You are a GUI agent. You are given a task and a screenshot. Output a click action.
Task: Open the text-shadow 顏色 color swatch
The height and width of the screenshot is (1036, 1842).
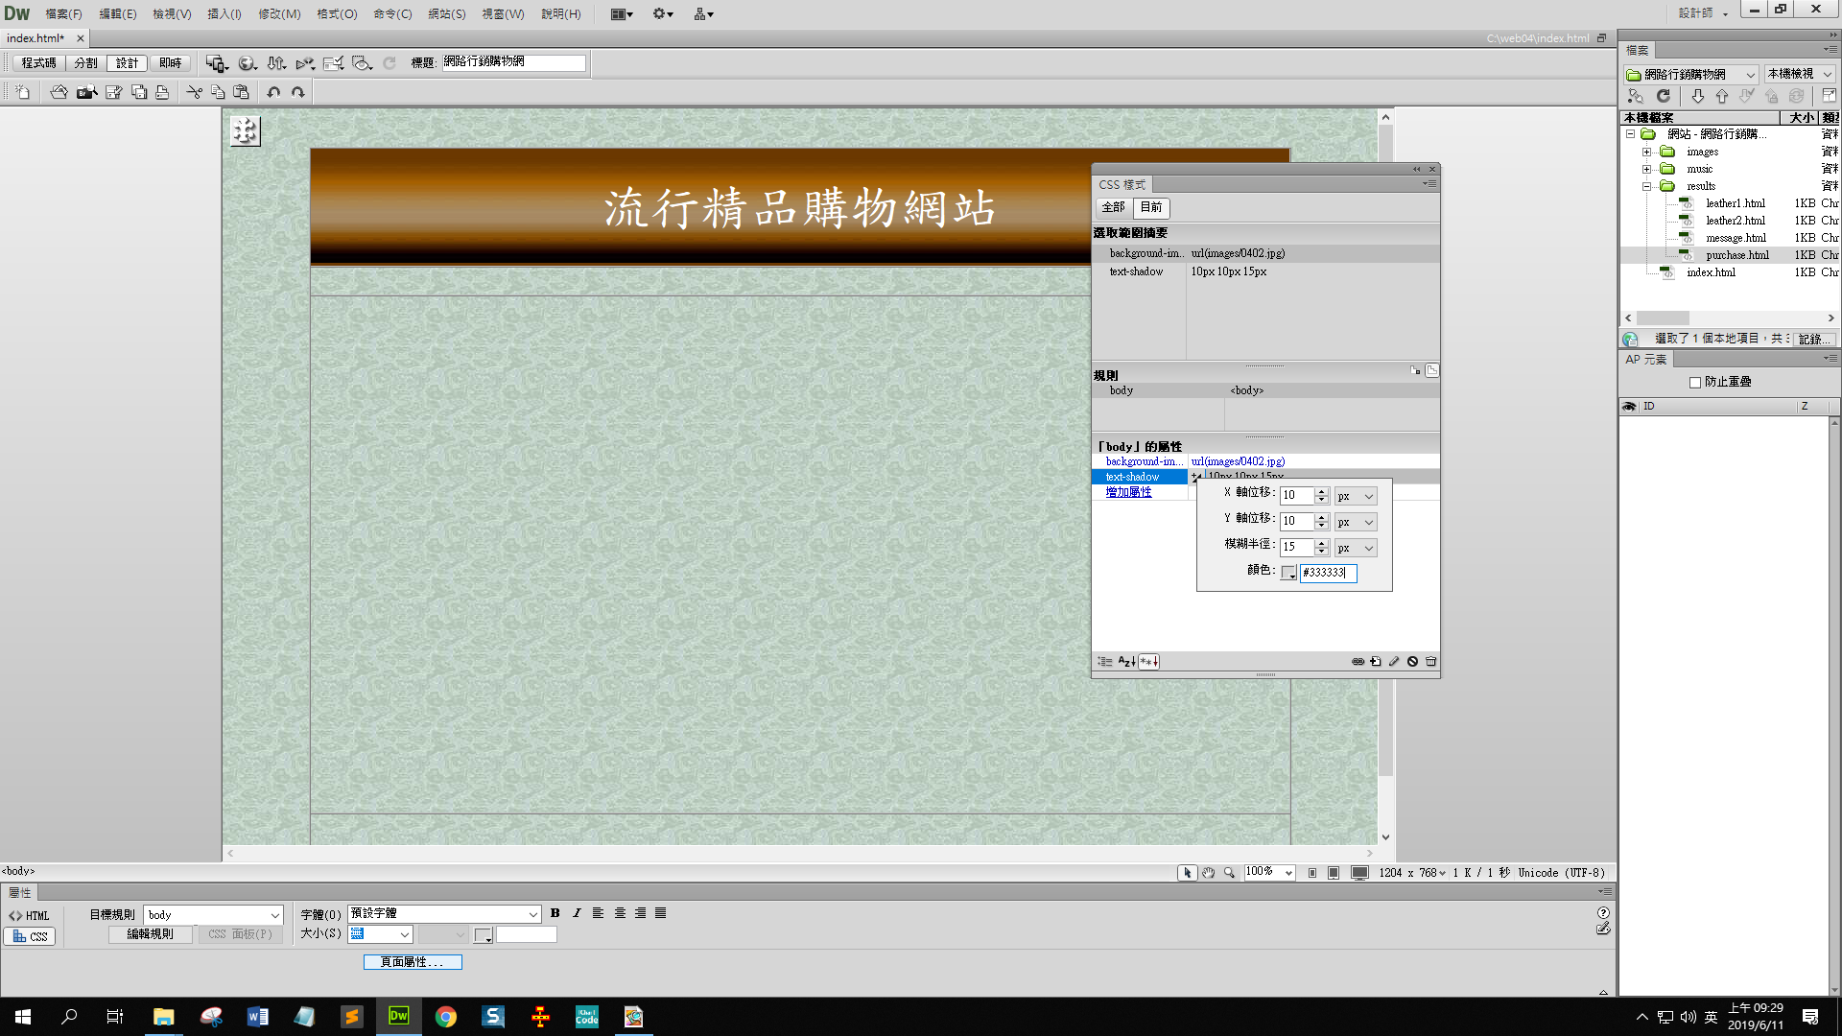(x=1288, y=573)
